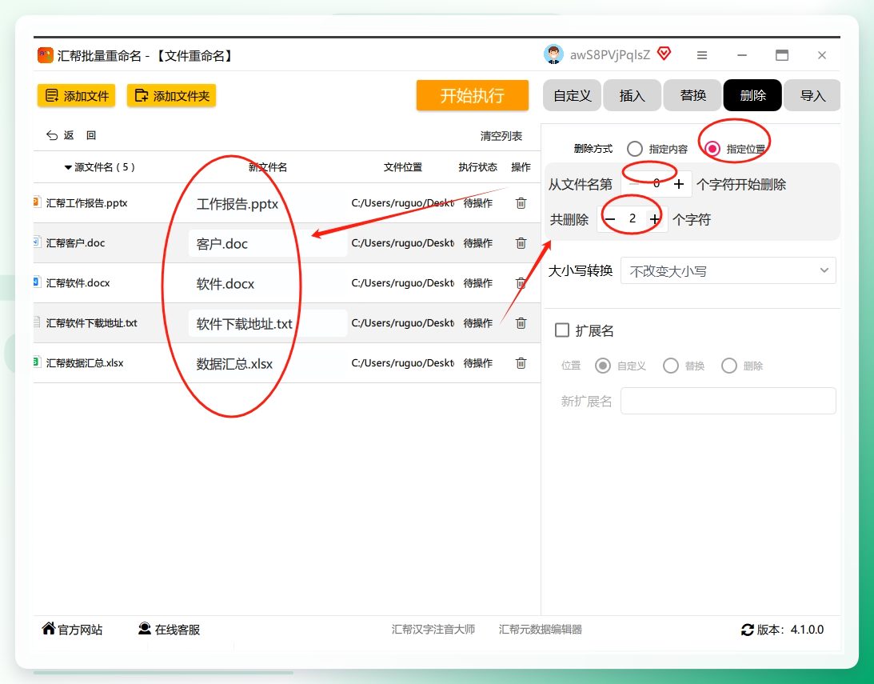Viewport: 874px width, 684px height.
Task: Delete the 汇帮客户.doc row using its trash icon
Action: point(521,243)
